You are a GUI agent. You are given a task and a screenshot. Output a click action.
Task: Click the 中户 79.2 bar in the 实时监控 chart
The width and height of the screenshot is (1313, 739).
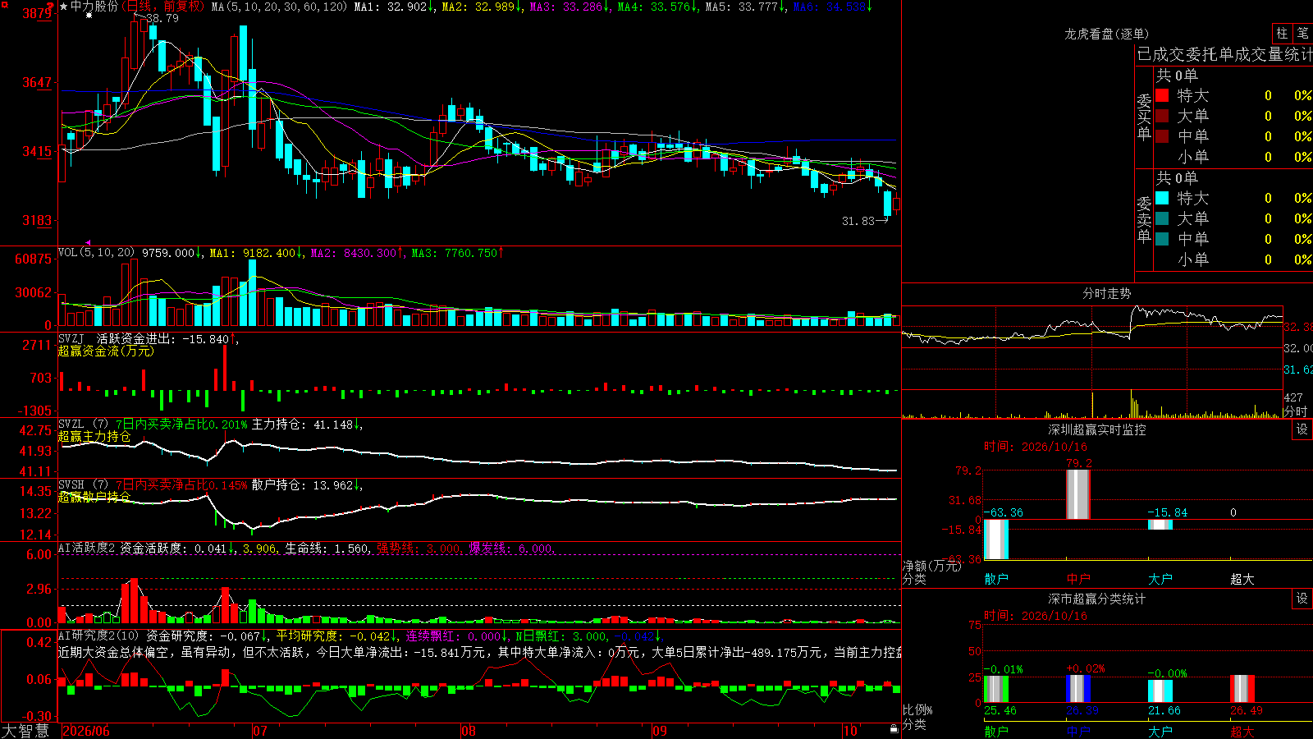pyautogui.click(x=1078, y=494)
